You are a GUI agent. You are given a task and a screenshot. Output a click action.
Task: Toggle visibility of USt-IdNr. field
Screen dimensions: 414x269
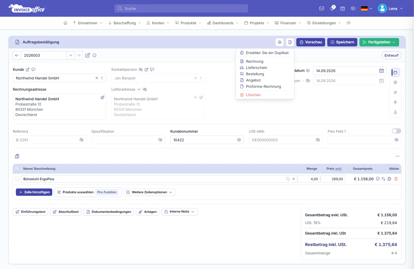[318, 140]
